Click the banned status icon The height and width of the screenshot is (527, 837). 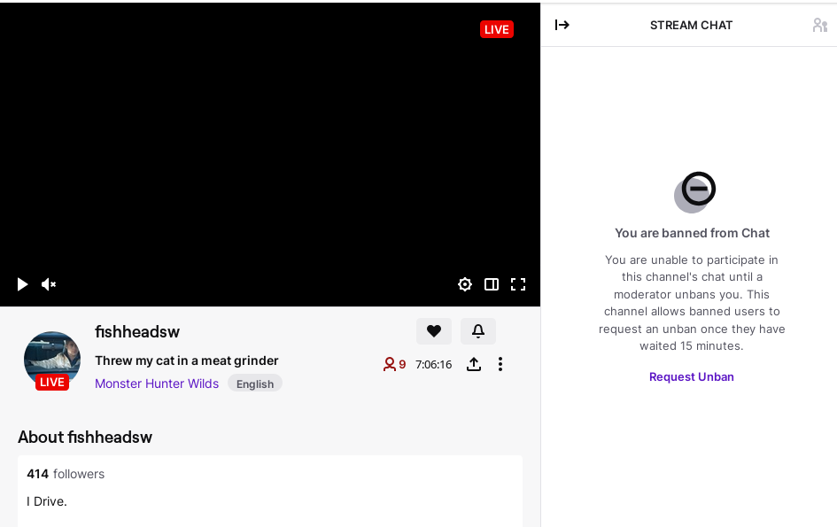pyautogui.click(x=695, y=192)
